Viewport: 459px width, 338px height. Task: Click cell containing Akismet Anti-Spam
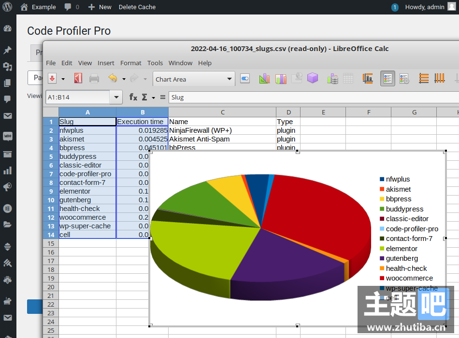(x=222, y=139)
